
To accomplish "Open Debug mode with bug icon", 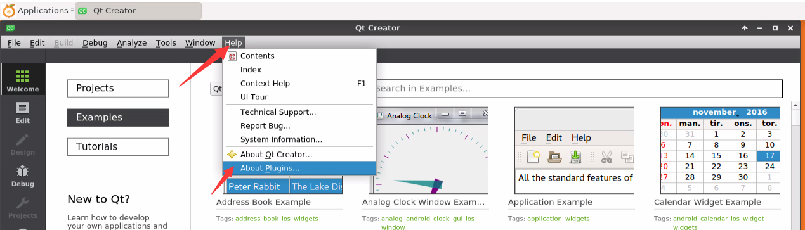I will [22, 176].
